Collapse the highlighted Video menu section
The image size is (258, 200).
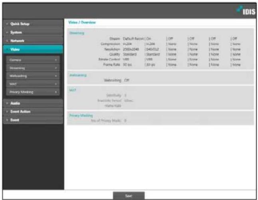pos(33,50)
